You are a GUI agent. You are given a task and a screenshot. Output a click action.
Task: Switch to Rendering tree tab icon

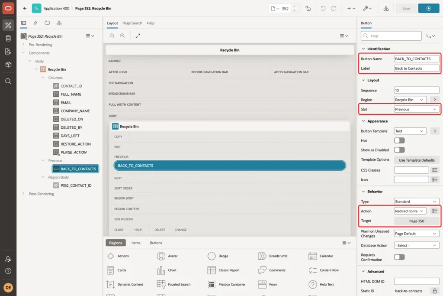pyautogui.click(x=24, y=23)
